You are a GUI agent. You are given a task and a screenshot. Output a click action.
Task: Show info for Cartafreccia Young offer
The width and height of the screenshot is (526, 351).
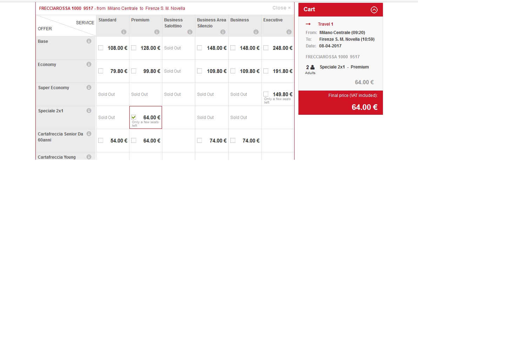point(89,157)
